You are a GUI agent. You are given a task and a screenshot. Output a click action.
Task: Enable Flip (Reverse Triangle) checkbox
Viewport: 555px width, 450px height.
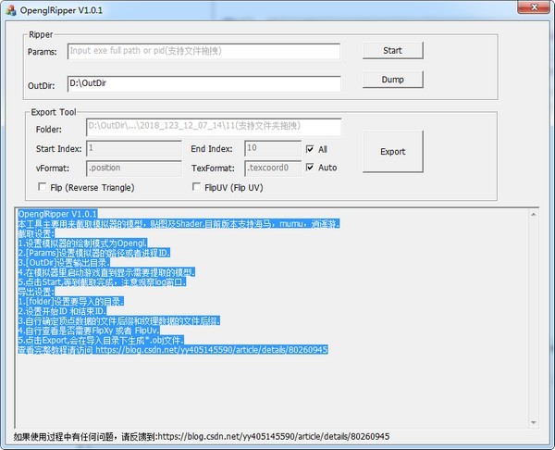(x=42, y=186)
